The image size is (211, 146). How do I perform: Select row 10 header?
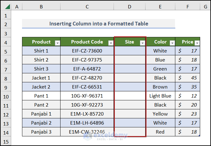tap(6, 96)
